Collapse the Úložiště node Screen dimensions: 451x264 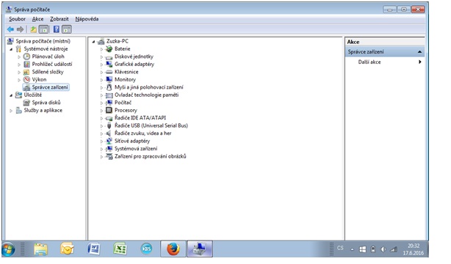tap(11, 95)
